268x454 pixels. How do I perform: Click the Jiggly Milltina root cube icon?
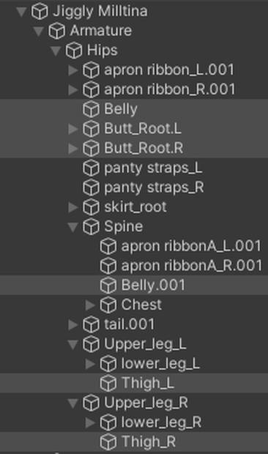click(x=40, y=12)
